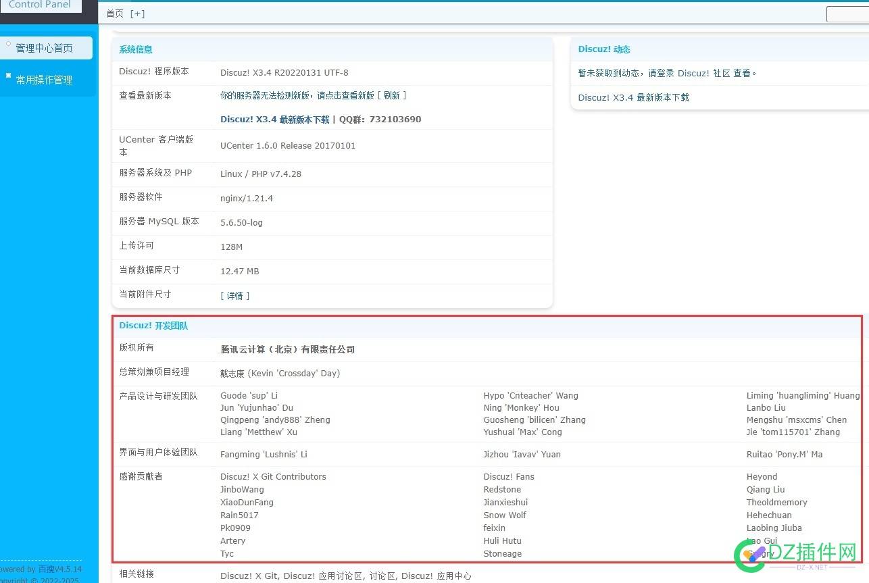Click Ning 'Monkey' Hou name

point(521,408)
